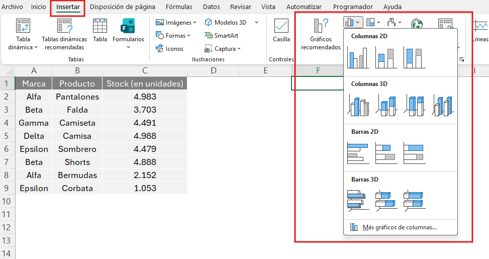489x259 pixels.
Task: Click the select-all corner triangle
Action: 9,71
